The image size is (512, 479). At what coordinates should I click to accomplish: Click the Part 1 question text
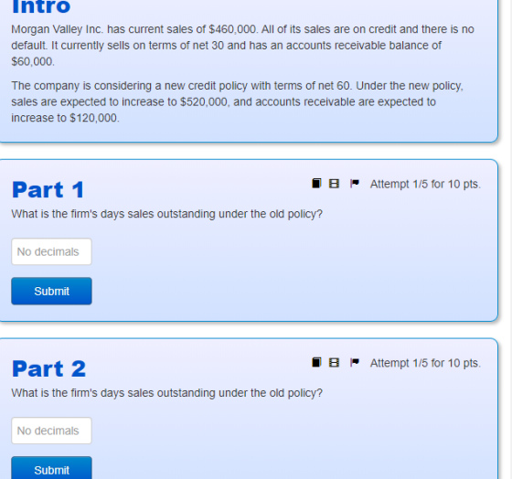(x=166, y=214)
